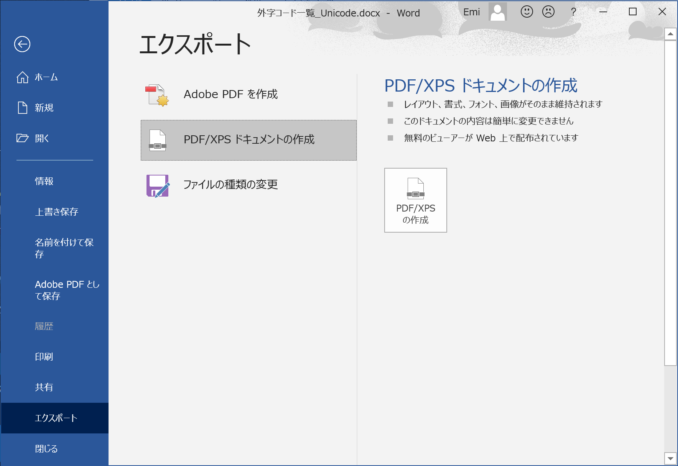Open the 共有 menu item
The image size is (678, 466).
(44, 387)
